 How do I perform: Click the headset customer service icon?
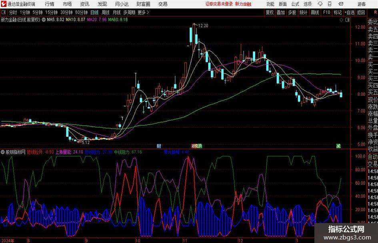pos(320,4)
